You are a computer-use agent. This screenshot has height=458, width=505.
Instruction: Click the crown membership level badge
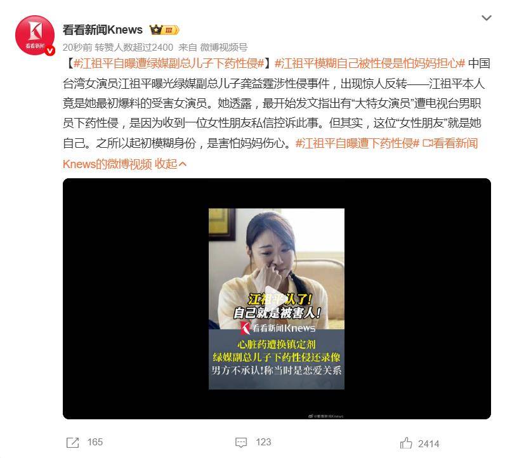tap(164, 30)
